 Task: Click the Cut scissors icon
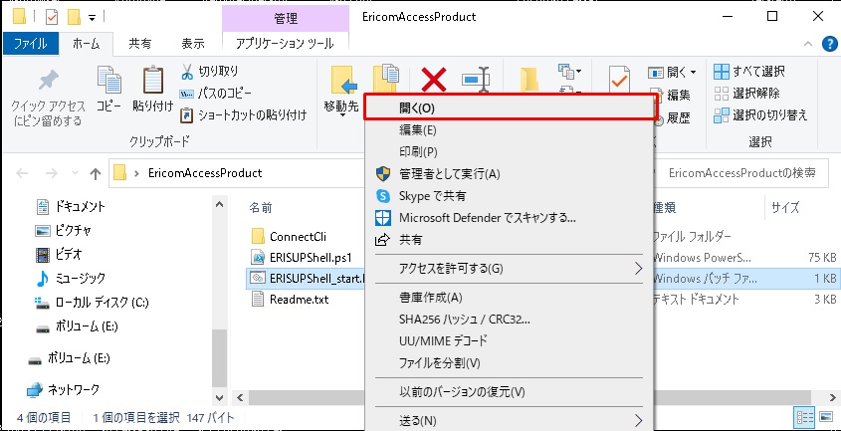click(187, 72)
